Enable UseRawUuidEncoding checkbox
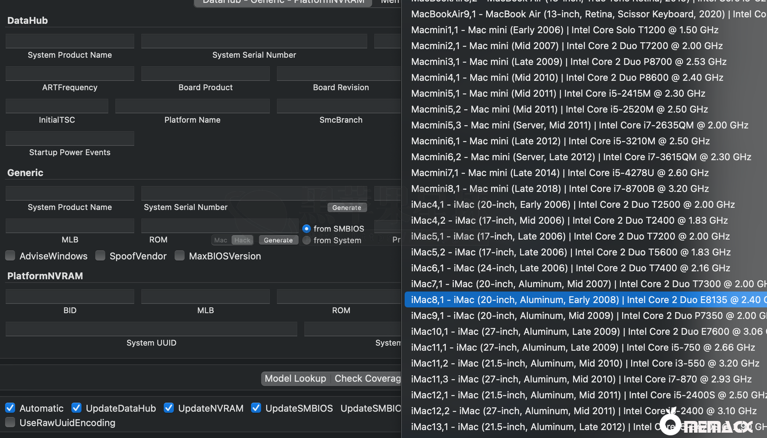 [x=10, y=423]
